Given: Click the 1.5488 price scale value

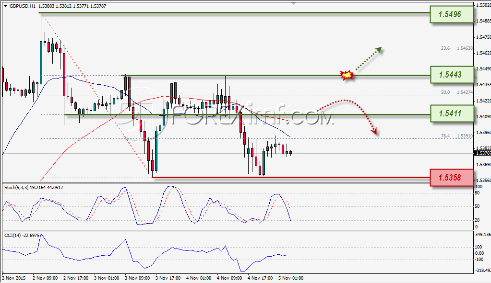Looking at the screenshot, I should (x=483, y=21).
